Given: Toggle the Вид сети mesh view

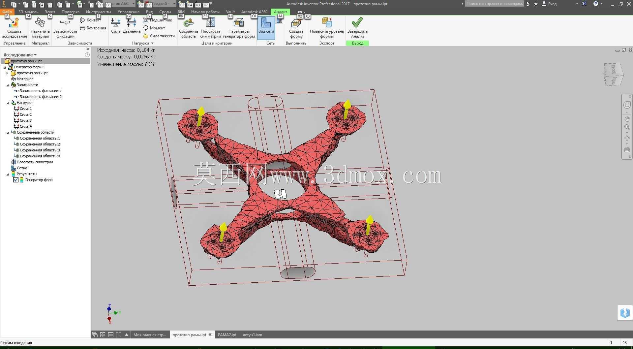Looking at the screenshot, I should point(266,28).
